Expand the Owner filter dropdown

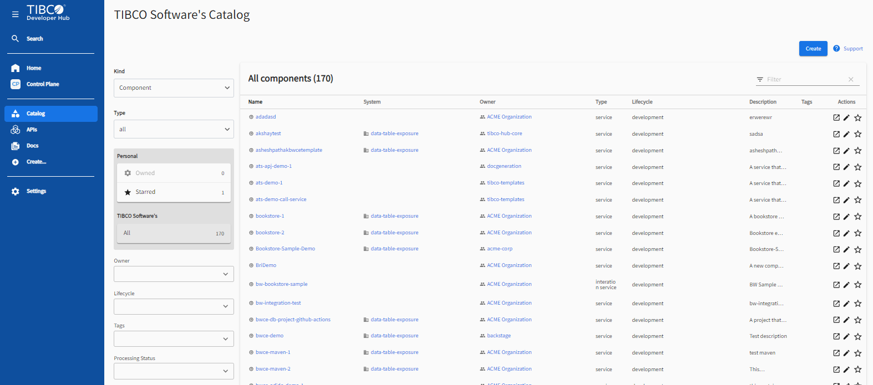point(174,274)
